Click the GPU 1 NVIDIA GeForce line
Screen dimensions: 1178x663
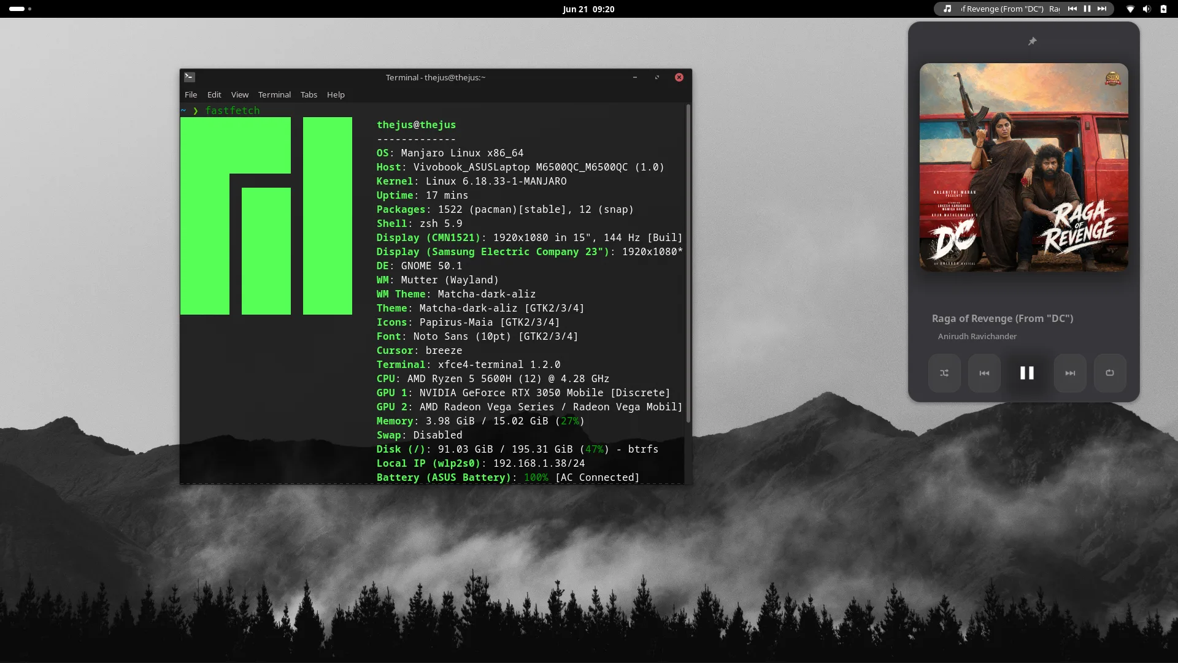click(523, 393)
